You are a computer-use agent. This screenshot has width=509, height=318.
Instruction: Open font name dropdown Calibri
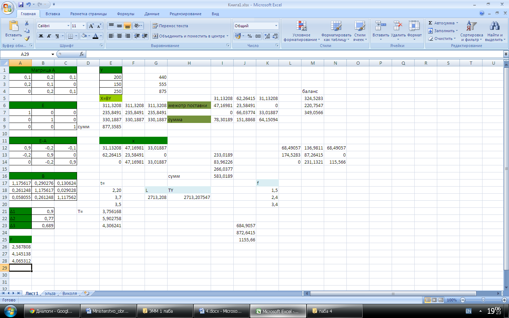pyautogui.click(x=68, y=26)
